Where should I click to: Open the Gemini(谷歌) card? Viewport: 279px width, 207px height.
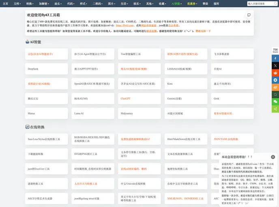pyautogui.click(x=186, y=98)
